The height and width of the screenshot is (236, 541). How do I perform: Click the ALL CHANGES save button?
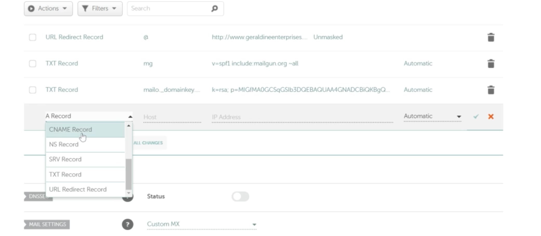pyautogui.click(x=148, y=142)
